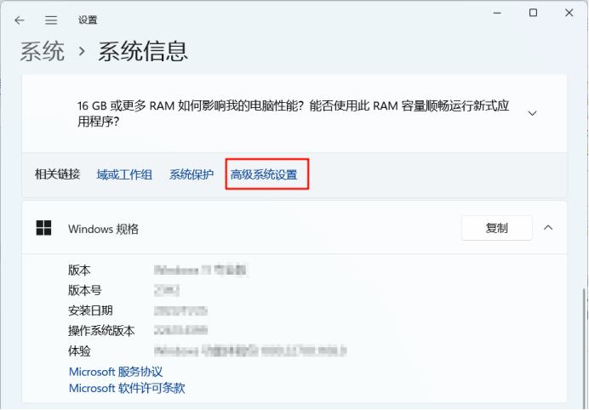Image resolution: width=589 pixels, height=410 pixels.
Task: Minimize the Settings window
Action: point(497,13)
